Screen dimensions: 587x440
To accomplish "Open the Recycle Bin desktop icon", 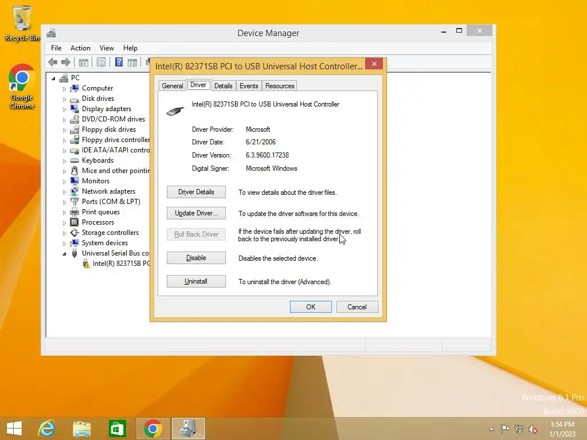I will [x=22, y=23].
